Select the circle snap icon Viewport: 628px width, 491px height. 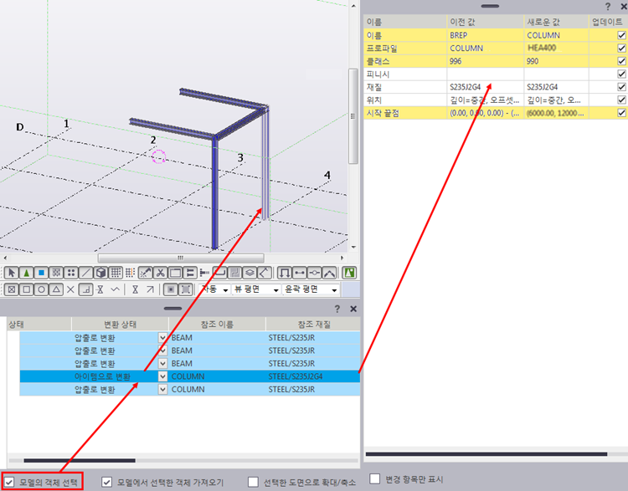point(41,289)
